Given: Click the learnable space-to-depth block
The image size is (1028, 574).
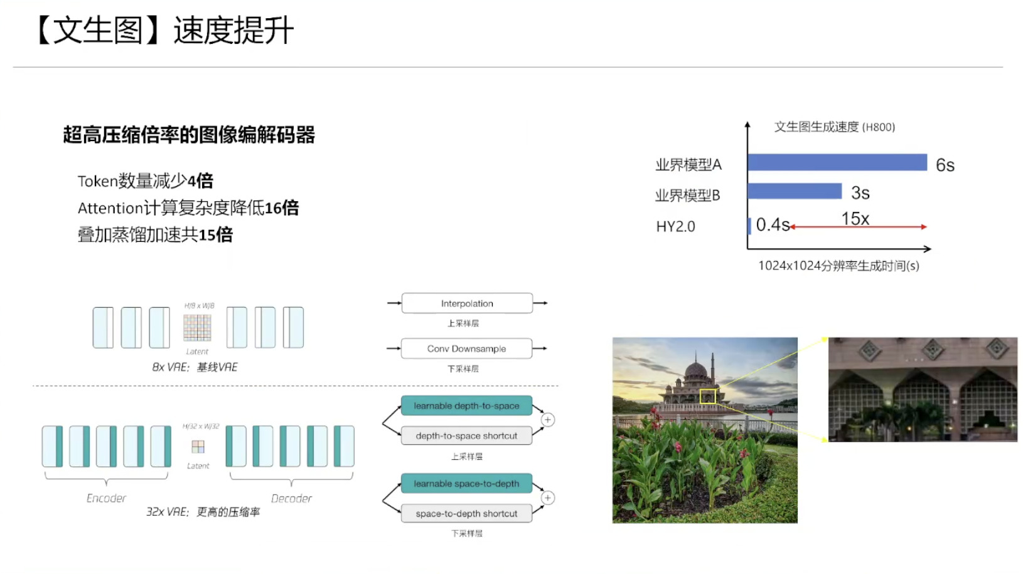Looking at the screenshot, I should 466,484.
